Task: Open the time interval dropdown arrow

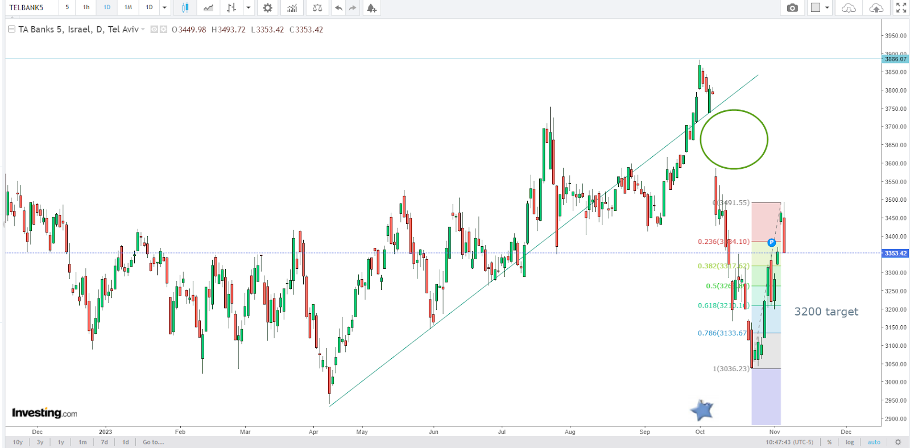Action: [164, 7]
